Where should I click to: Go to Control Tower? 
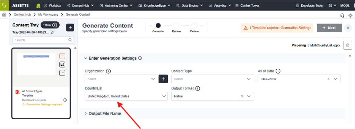(x=247, y=6)
